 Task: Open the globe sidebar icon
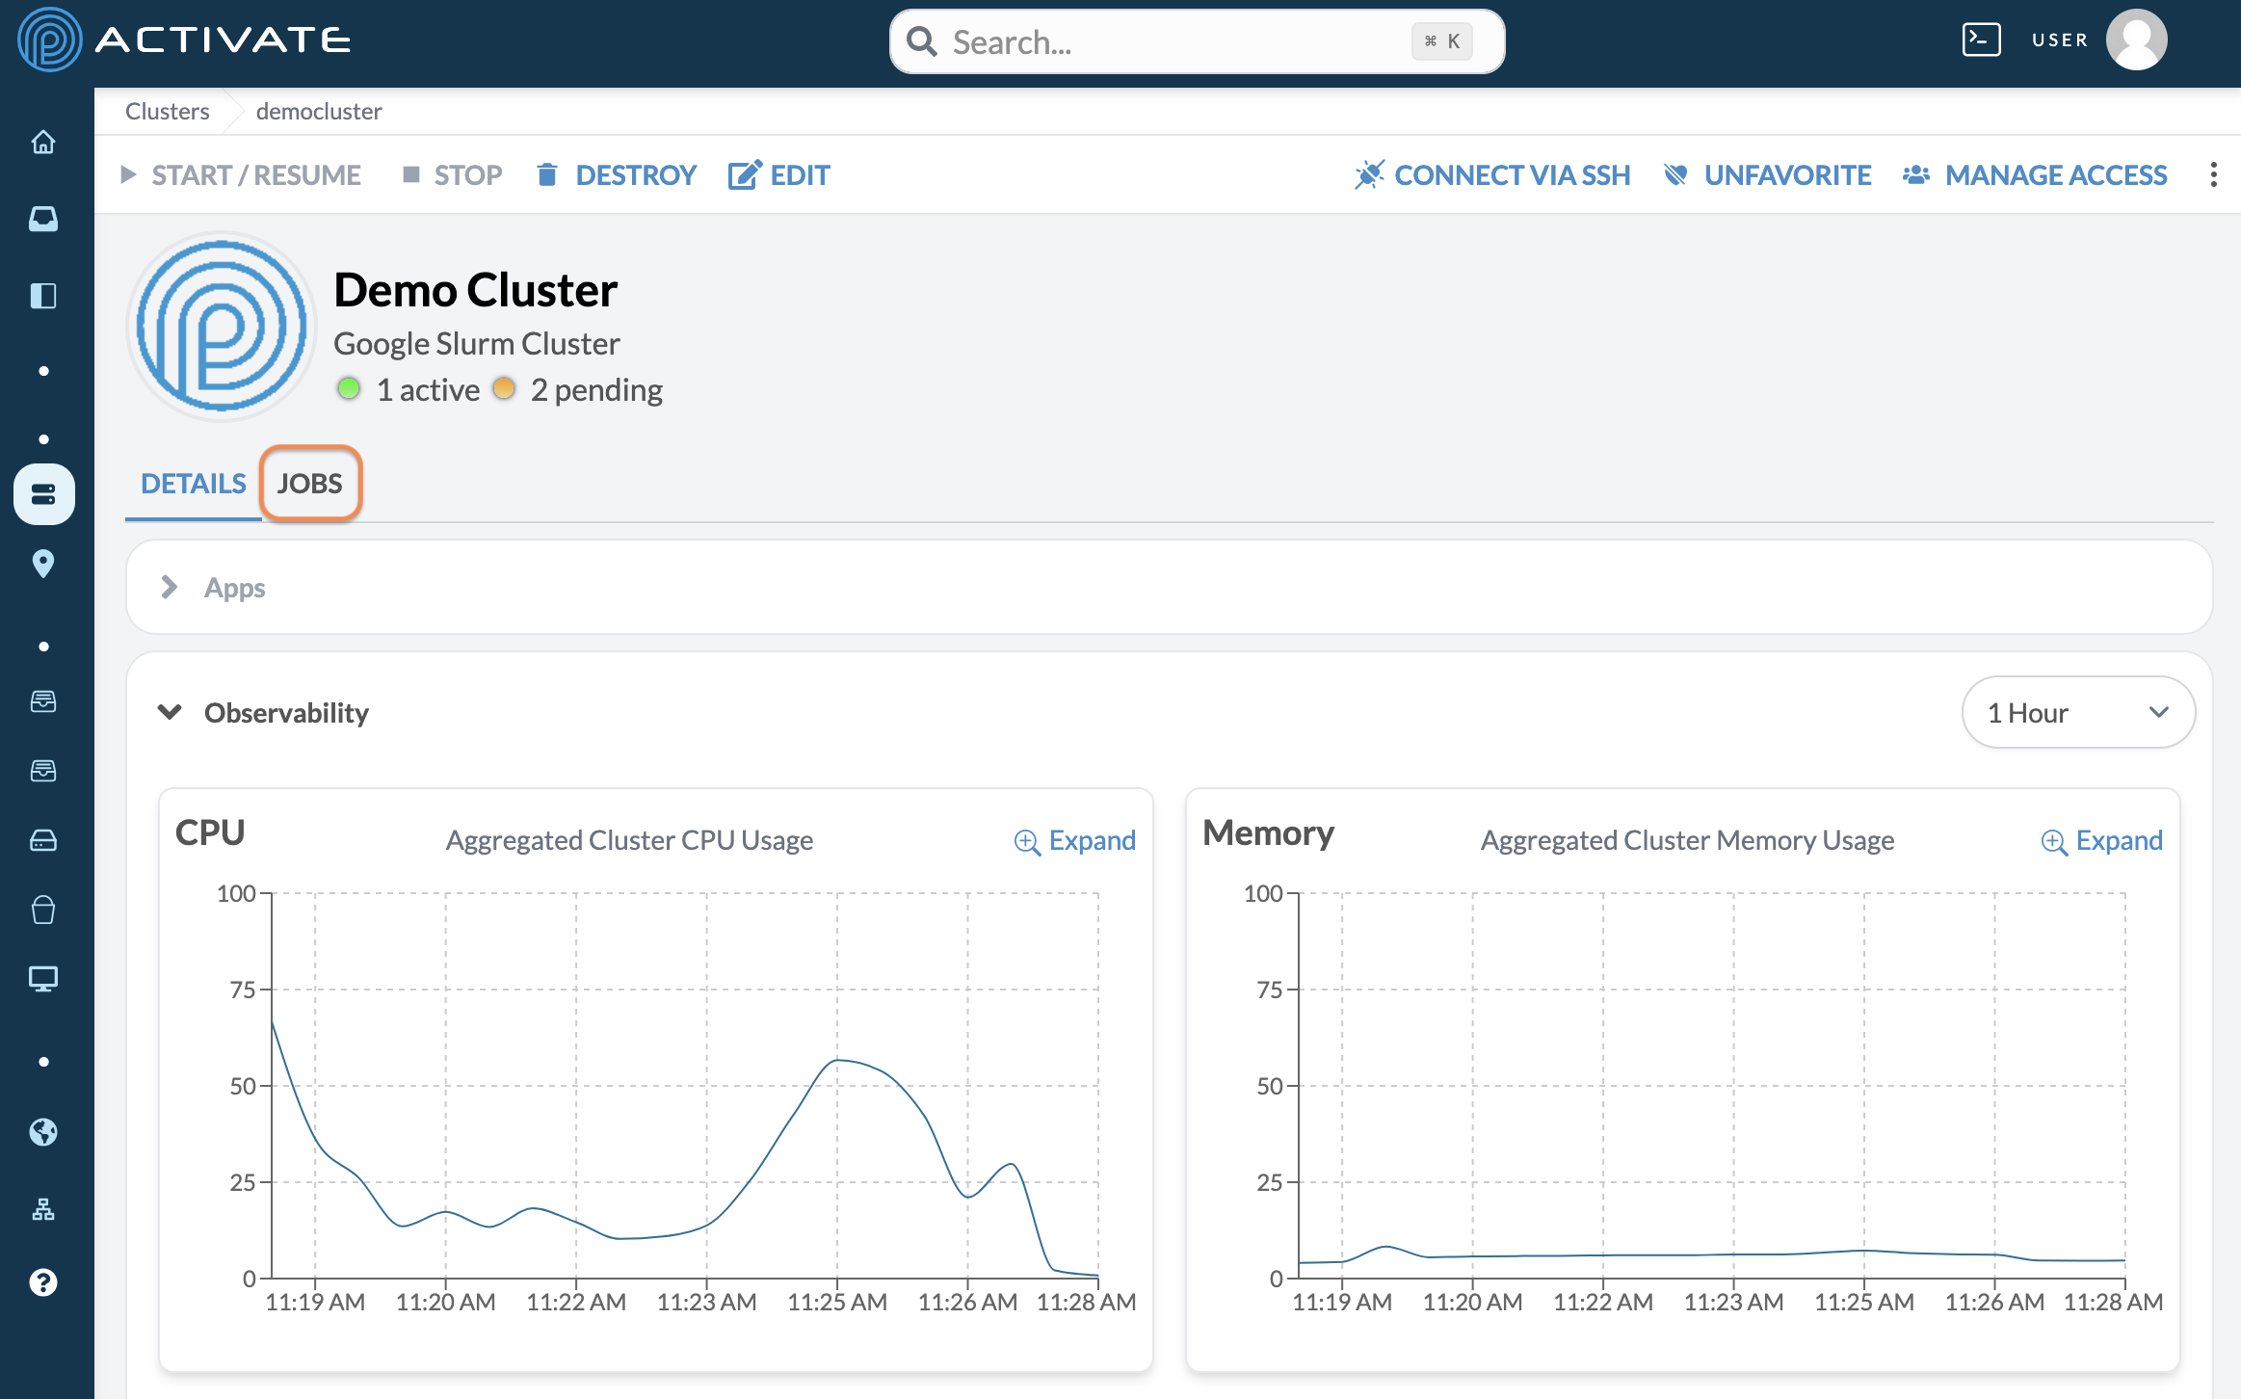pyautogui.click(x=43, y=1132)
